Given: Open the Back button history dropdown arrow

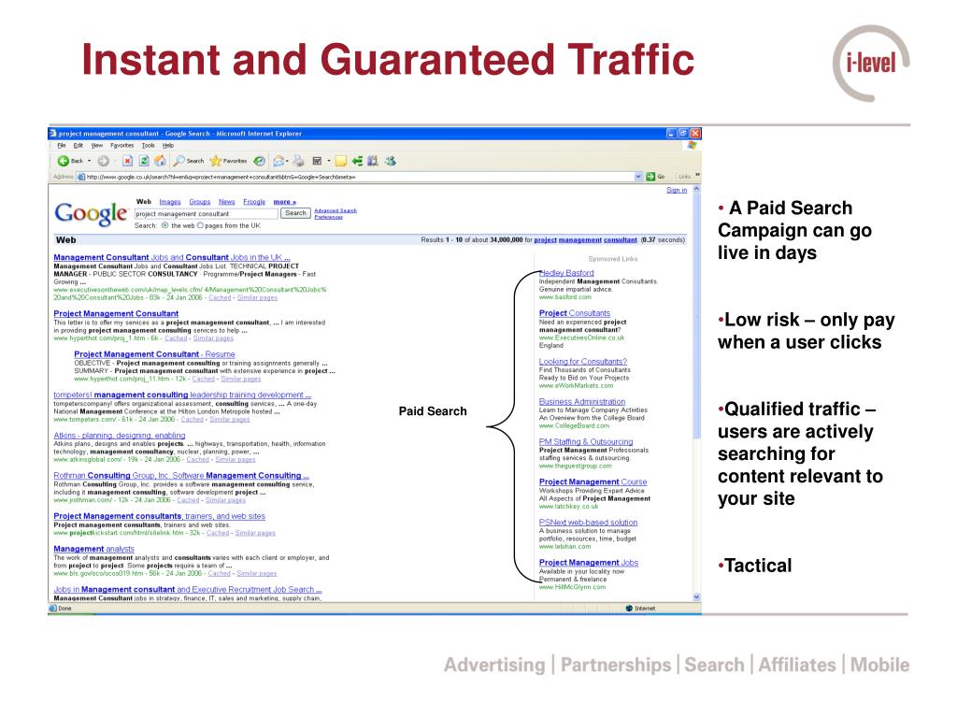Looking at the screenshot, I should pos(89,161).
